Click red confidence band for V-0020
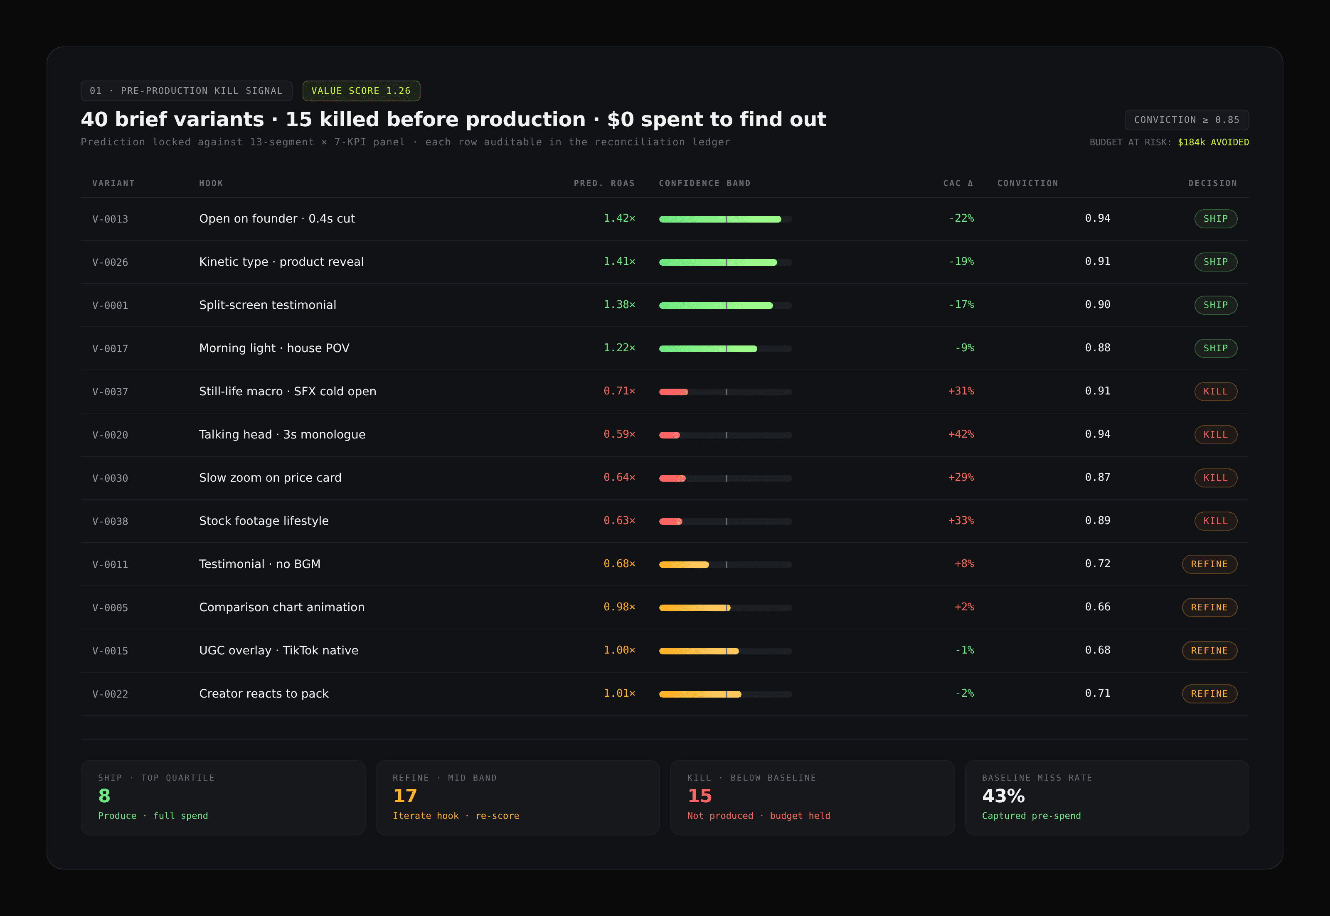 click(669, 435)
